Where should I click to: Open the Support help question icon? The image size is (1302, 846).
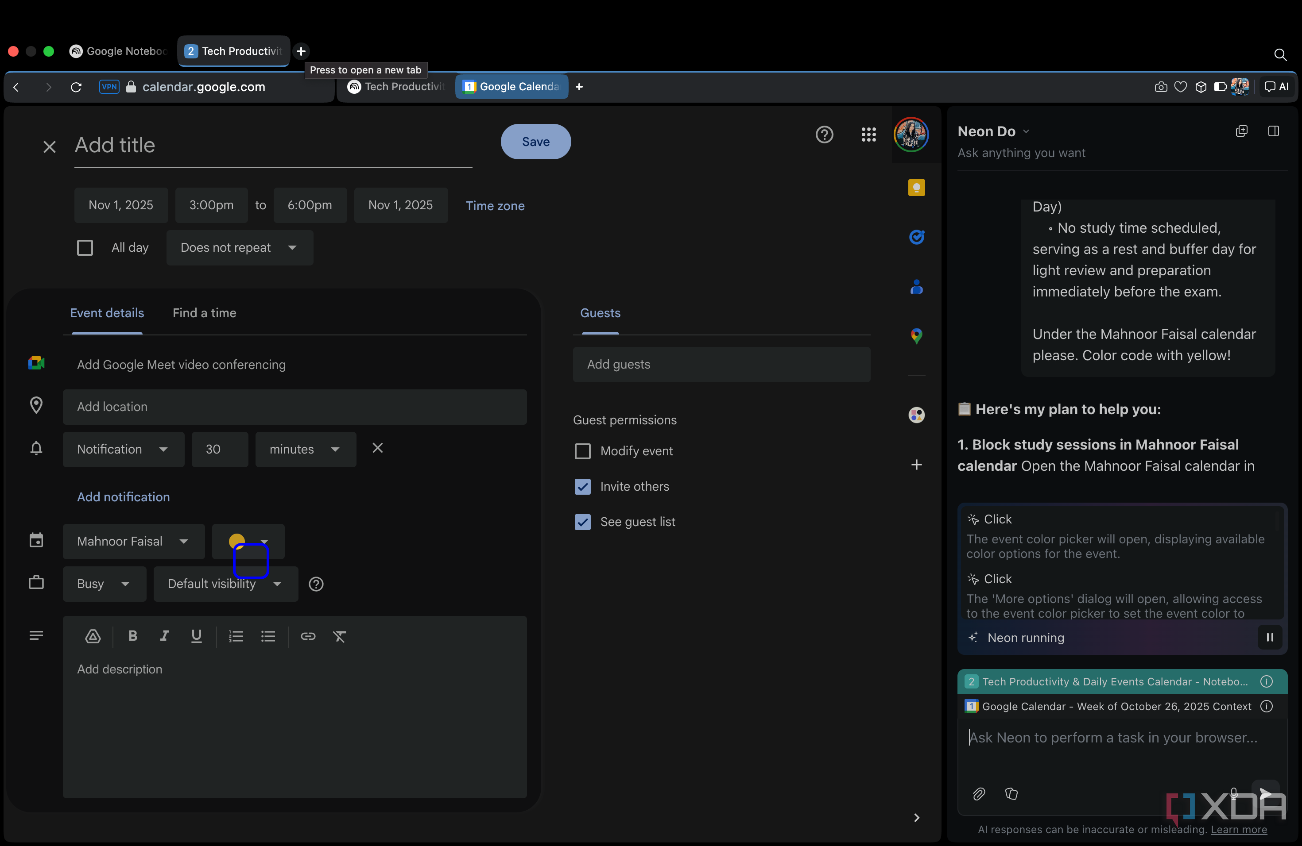825,135
